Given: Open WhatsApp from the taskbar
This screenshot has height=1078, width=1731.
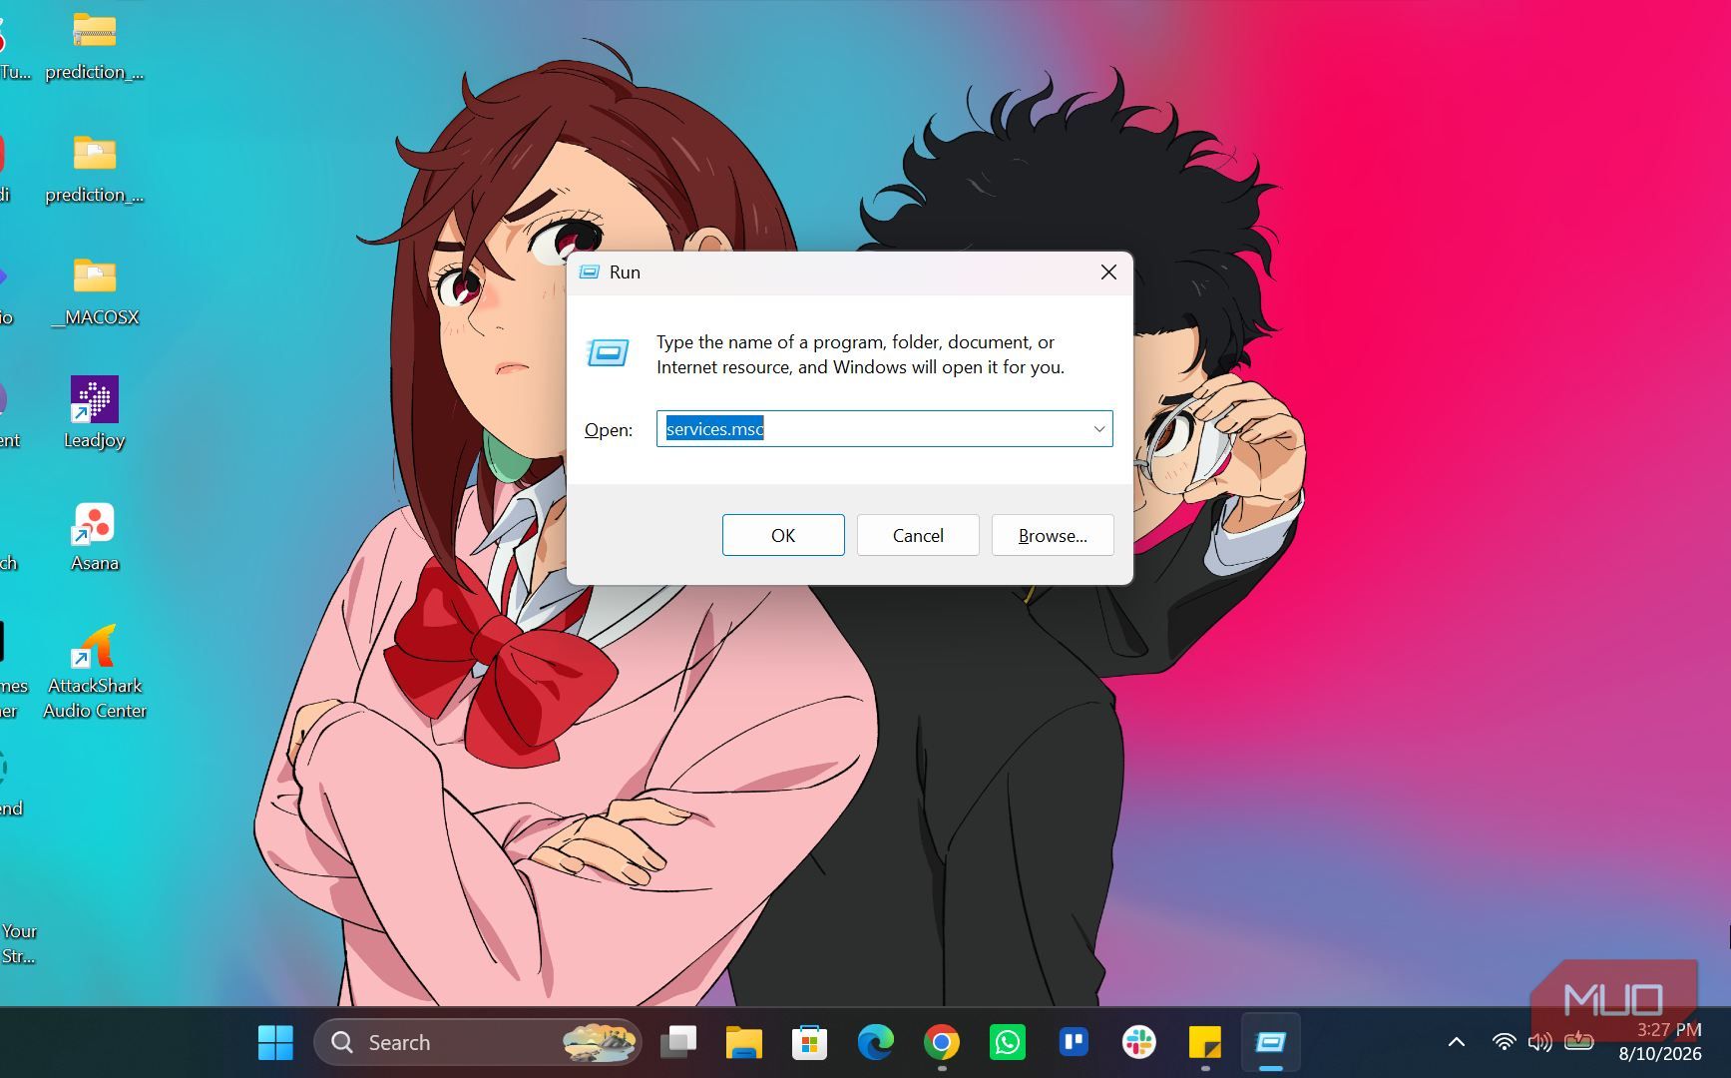Looking at the screenshot, I should pos(1007,1042).
